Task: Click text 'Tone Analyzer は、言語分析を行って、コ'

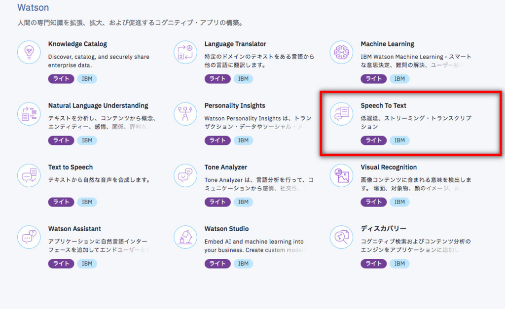Action: (x=259, y=180)
